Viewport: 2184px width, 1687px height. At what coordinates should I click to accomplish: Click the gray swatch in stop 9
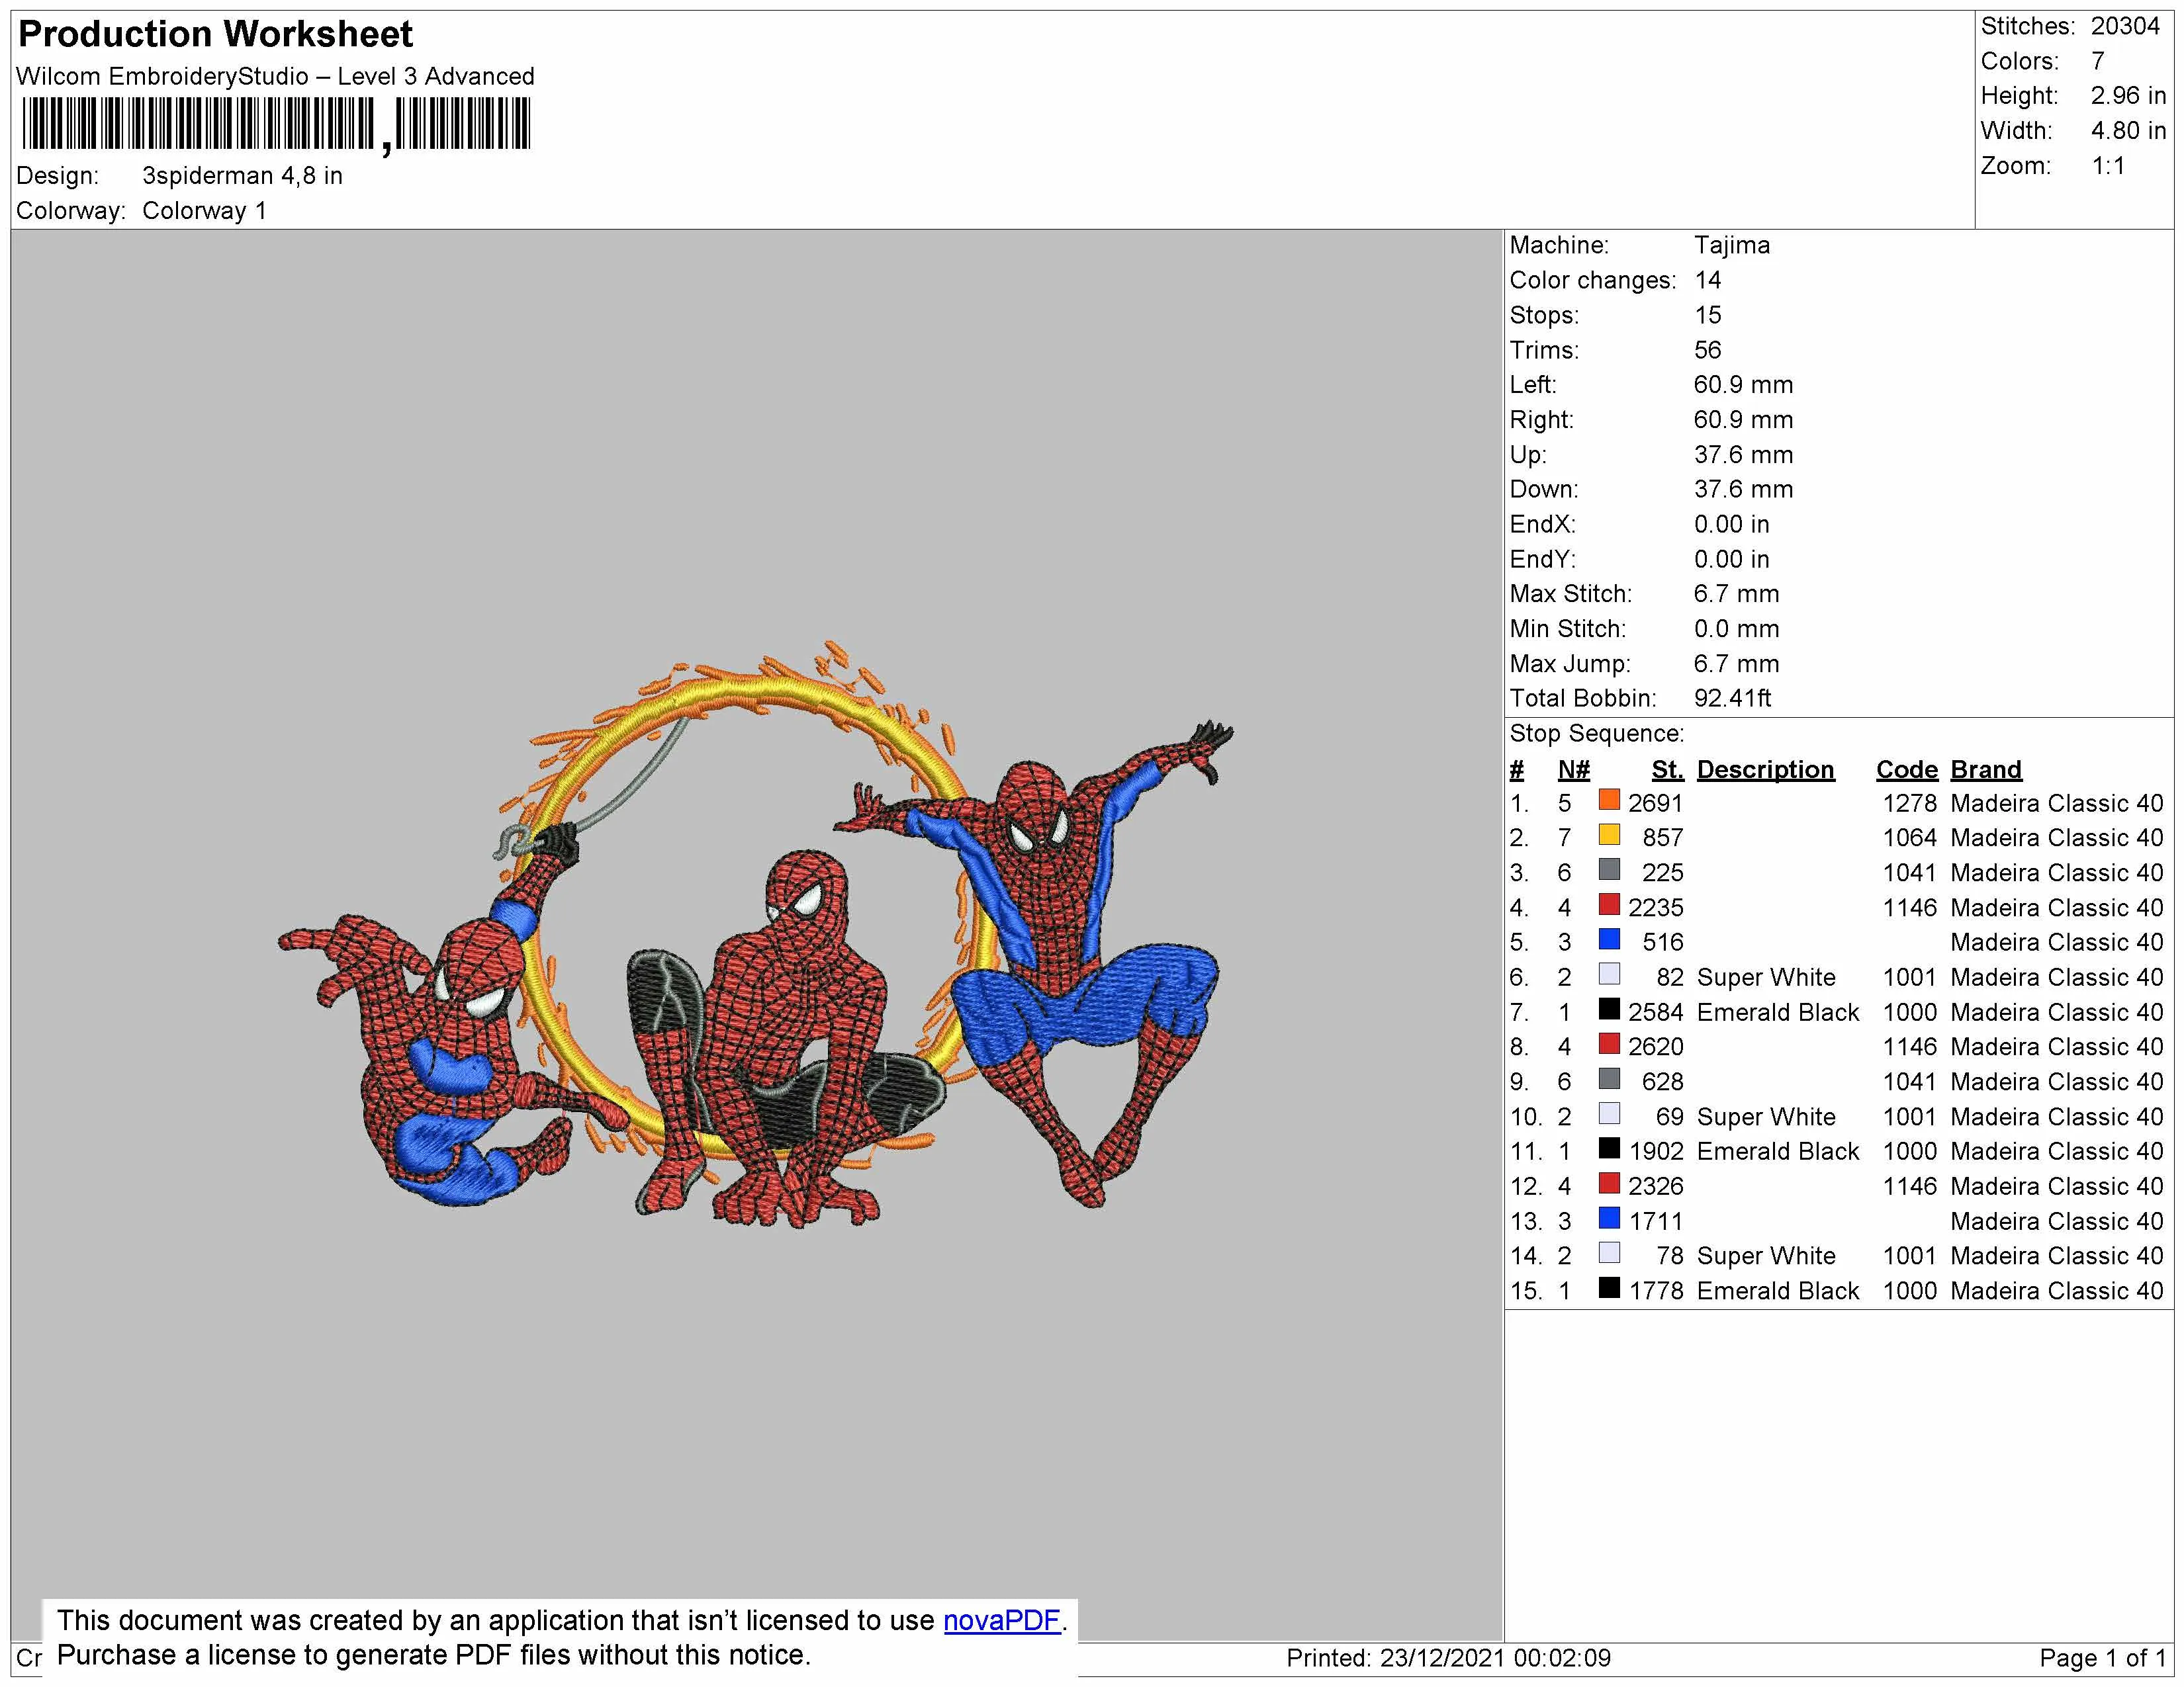[x=1609, y=1077]
